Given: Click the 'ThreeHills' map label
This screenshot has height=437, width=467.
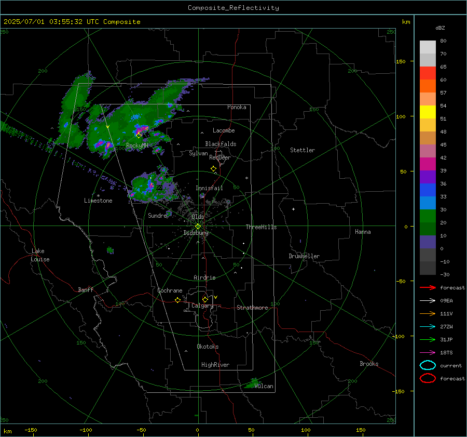Looking at the screenshot, I should click(261, 227).
